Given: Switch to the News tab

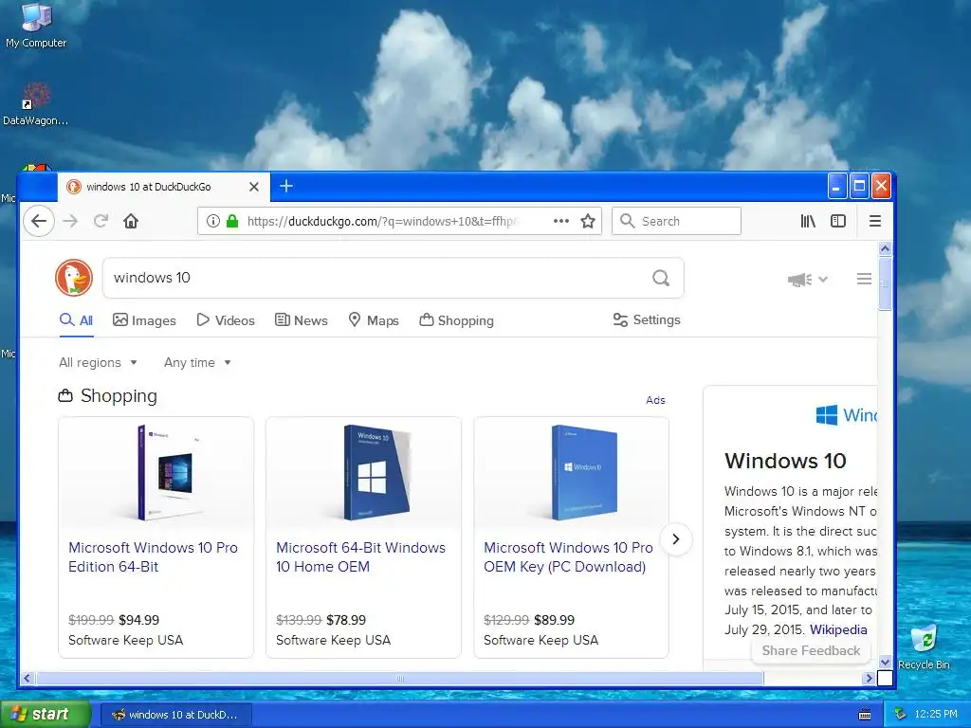Looking at the screenshot, I should click(301, 320).
